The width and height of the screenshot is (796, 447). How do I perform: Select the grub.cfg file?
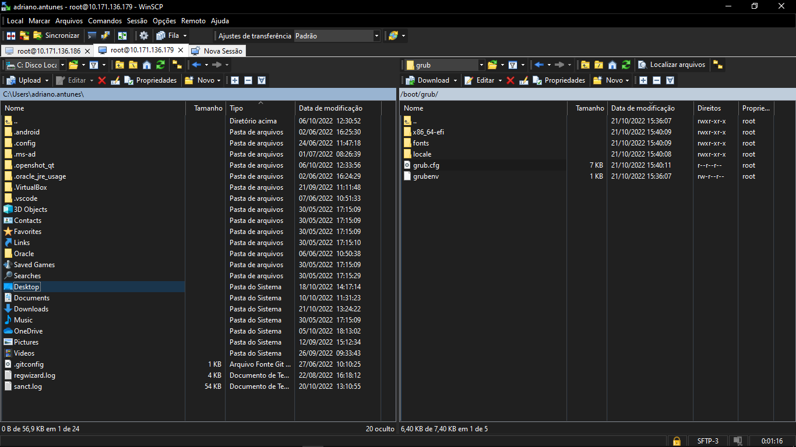pyautogui.click(x=426, y=165)
